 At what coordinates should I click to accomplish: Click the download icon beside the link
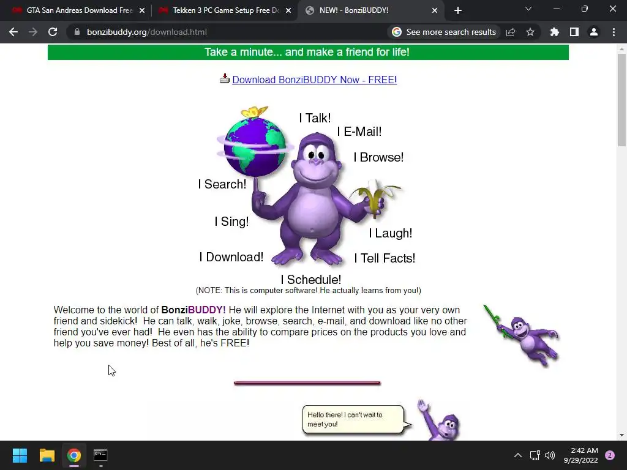pos(224,79)
